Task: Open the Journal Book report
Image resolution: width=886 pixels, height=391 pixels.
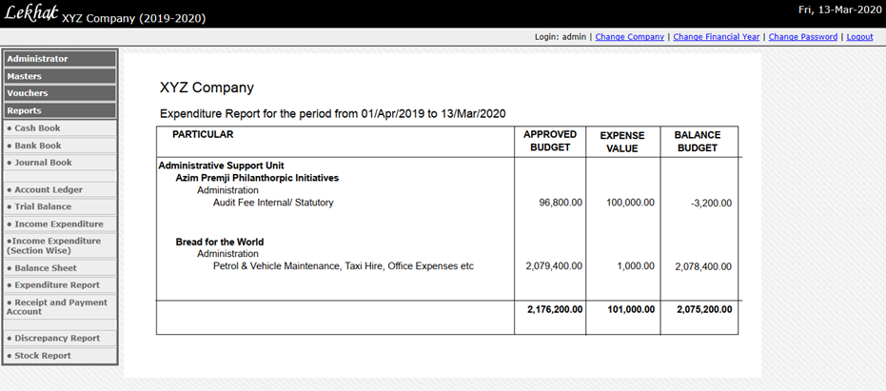Action: click(x=60, y=163)
